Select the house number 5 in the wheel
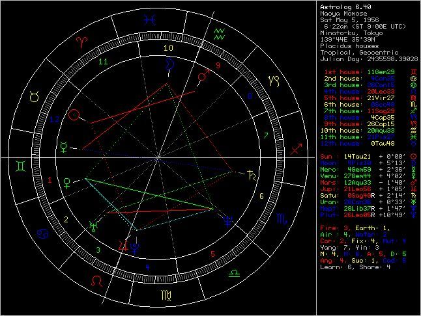The image size is (421, 316). click(213, 254)
